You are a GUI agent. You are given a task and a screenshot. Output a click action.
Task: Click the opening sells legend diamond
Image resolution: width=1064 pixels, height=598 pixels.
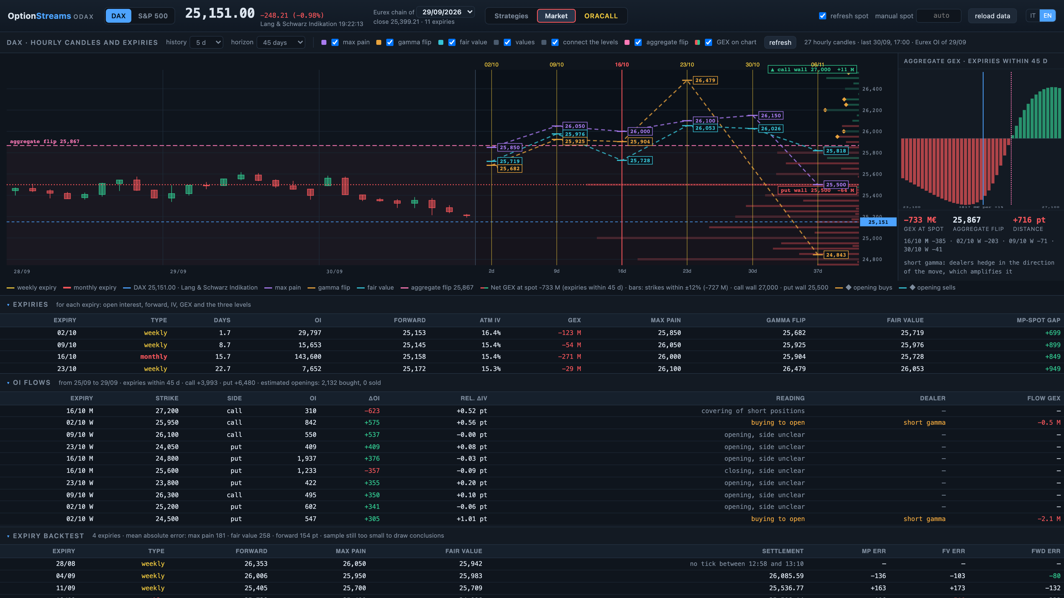(912, 287)
